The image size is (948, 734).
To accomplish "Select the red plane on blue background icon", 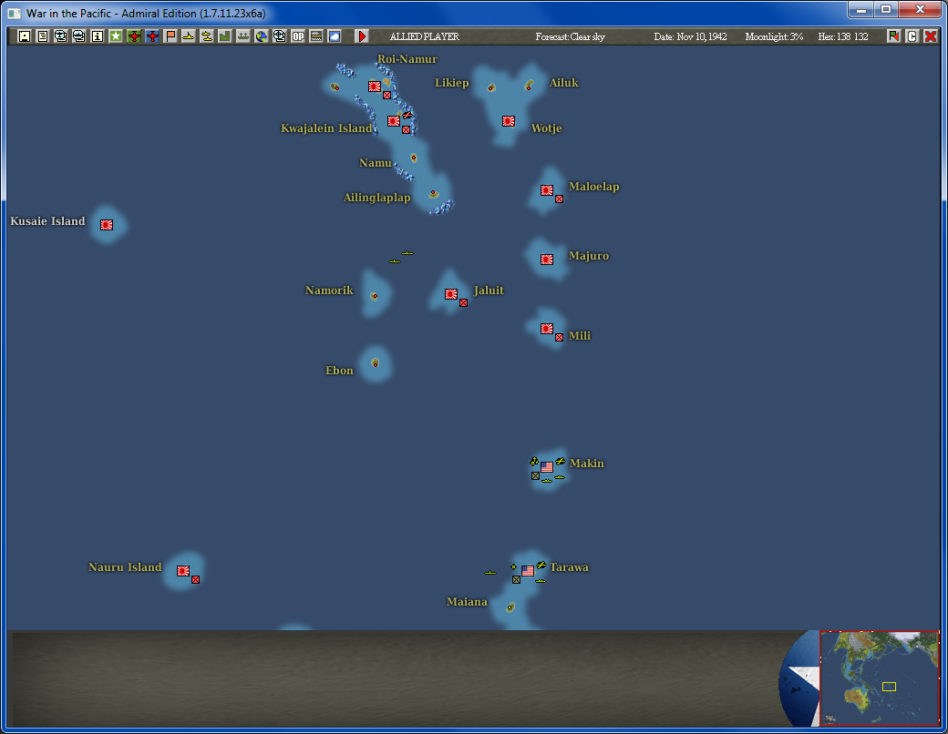I will pyautogui.click(x=151, y=36).
